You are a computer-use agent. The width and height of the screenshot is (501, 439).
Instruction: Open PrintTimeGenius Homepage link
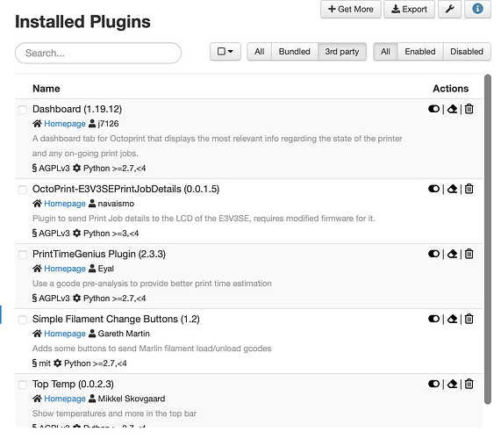click(65, 269)
